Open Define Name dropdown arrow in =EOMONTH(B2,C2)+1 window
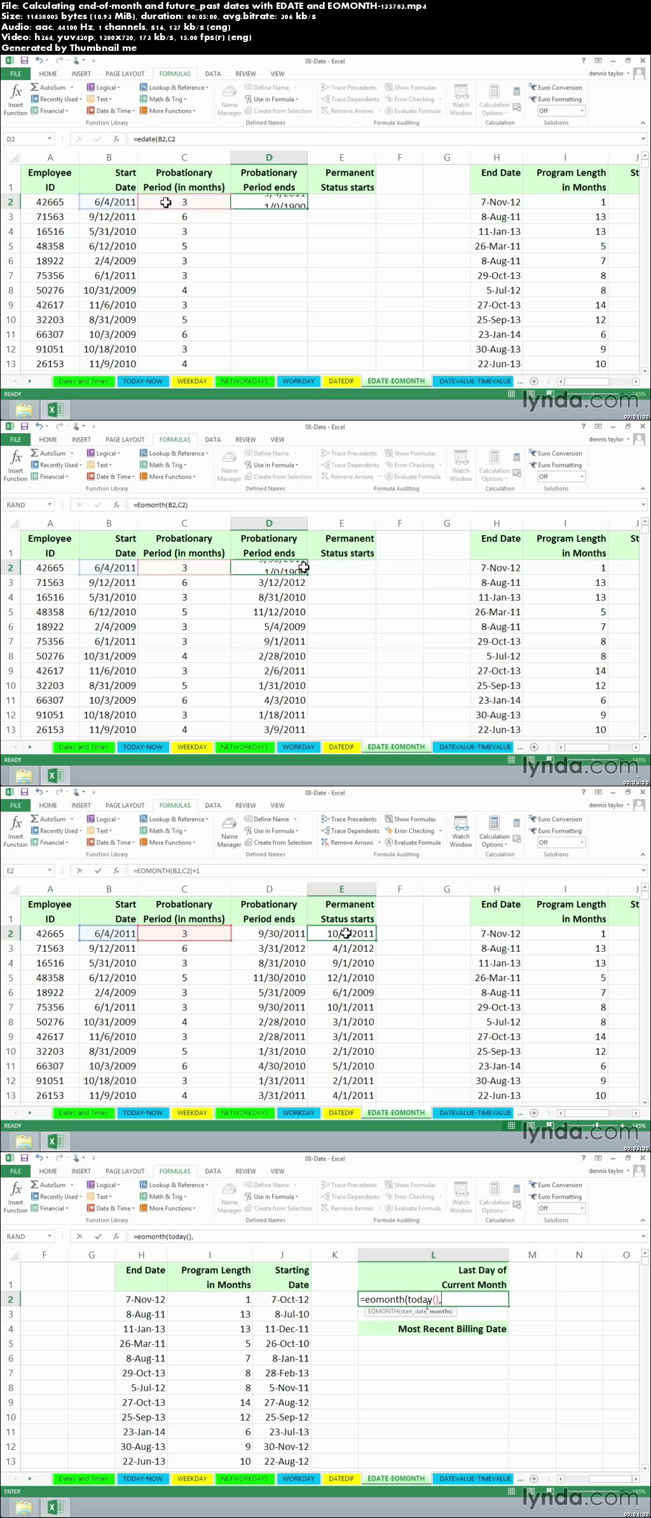This screenshot has width=651, height=1518. (x=296, y=819)
